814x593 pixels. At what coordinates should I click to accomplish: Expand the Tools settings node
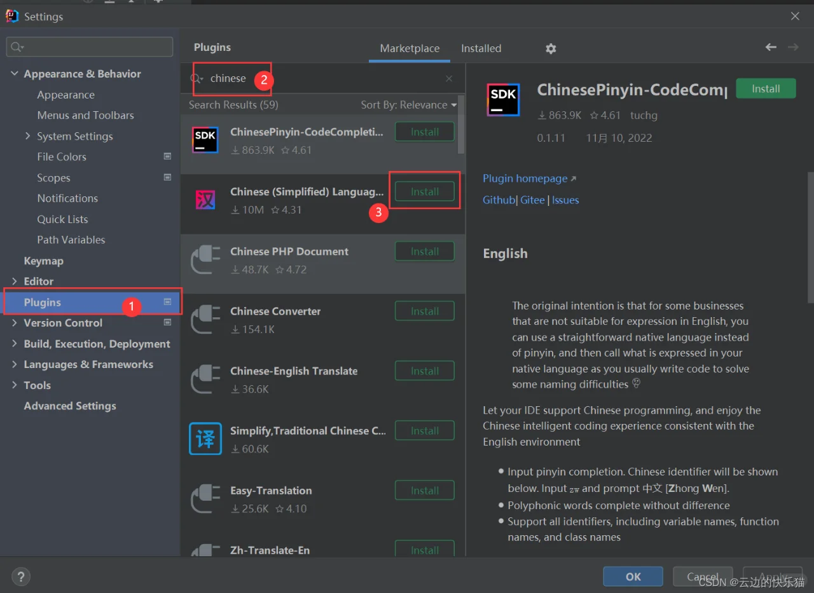tap(15, 385)
